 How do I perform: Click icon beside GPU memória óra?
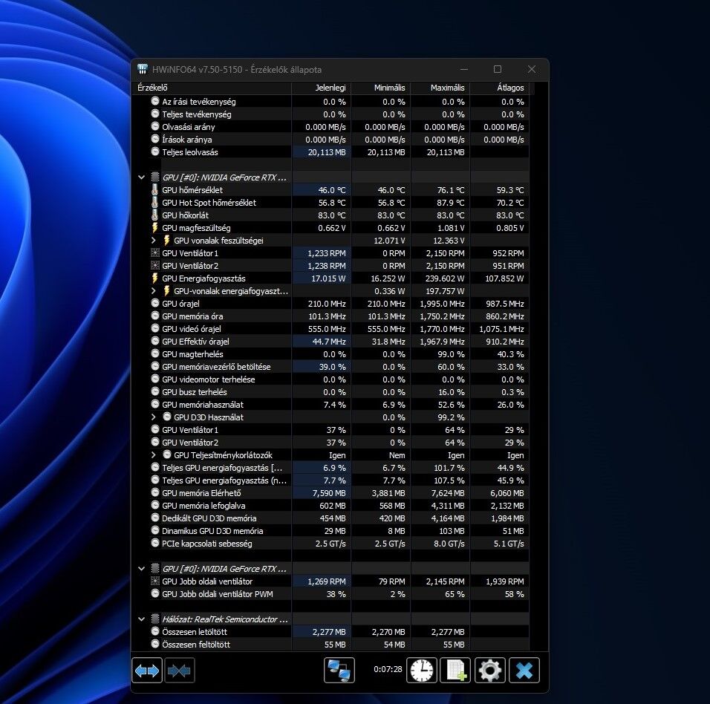pos(155,316)
